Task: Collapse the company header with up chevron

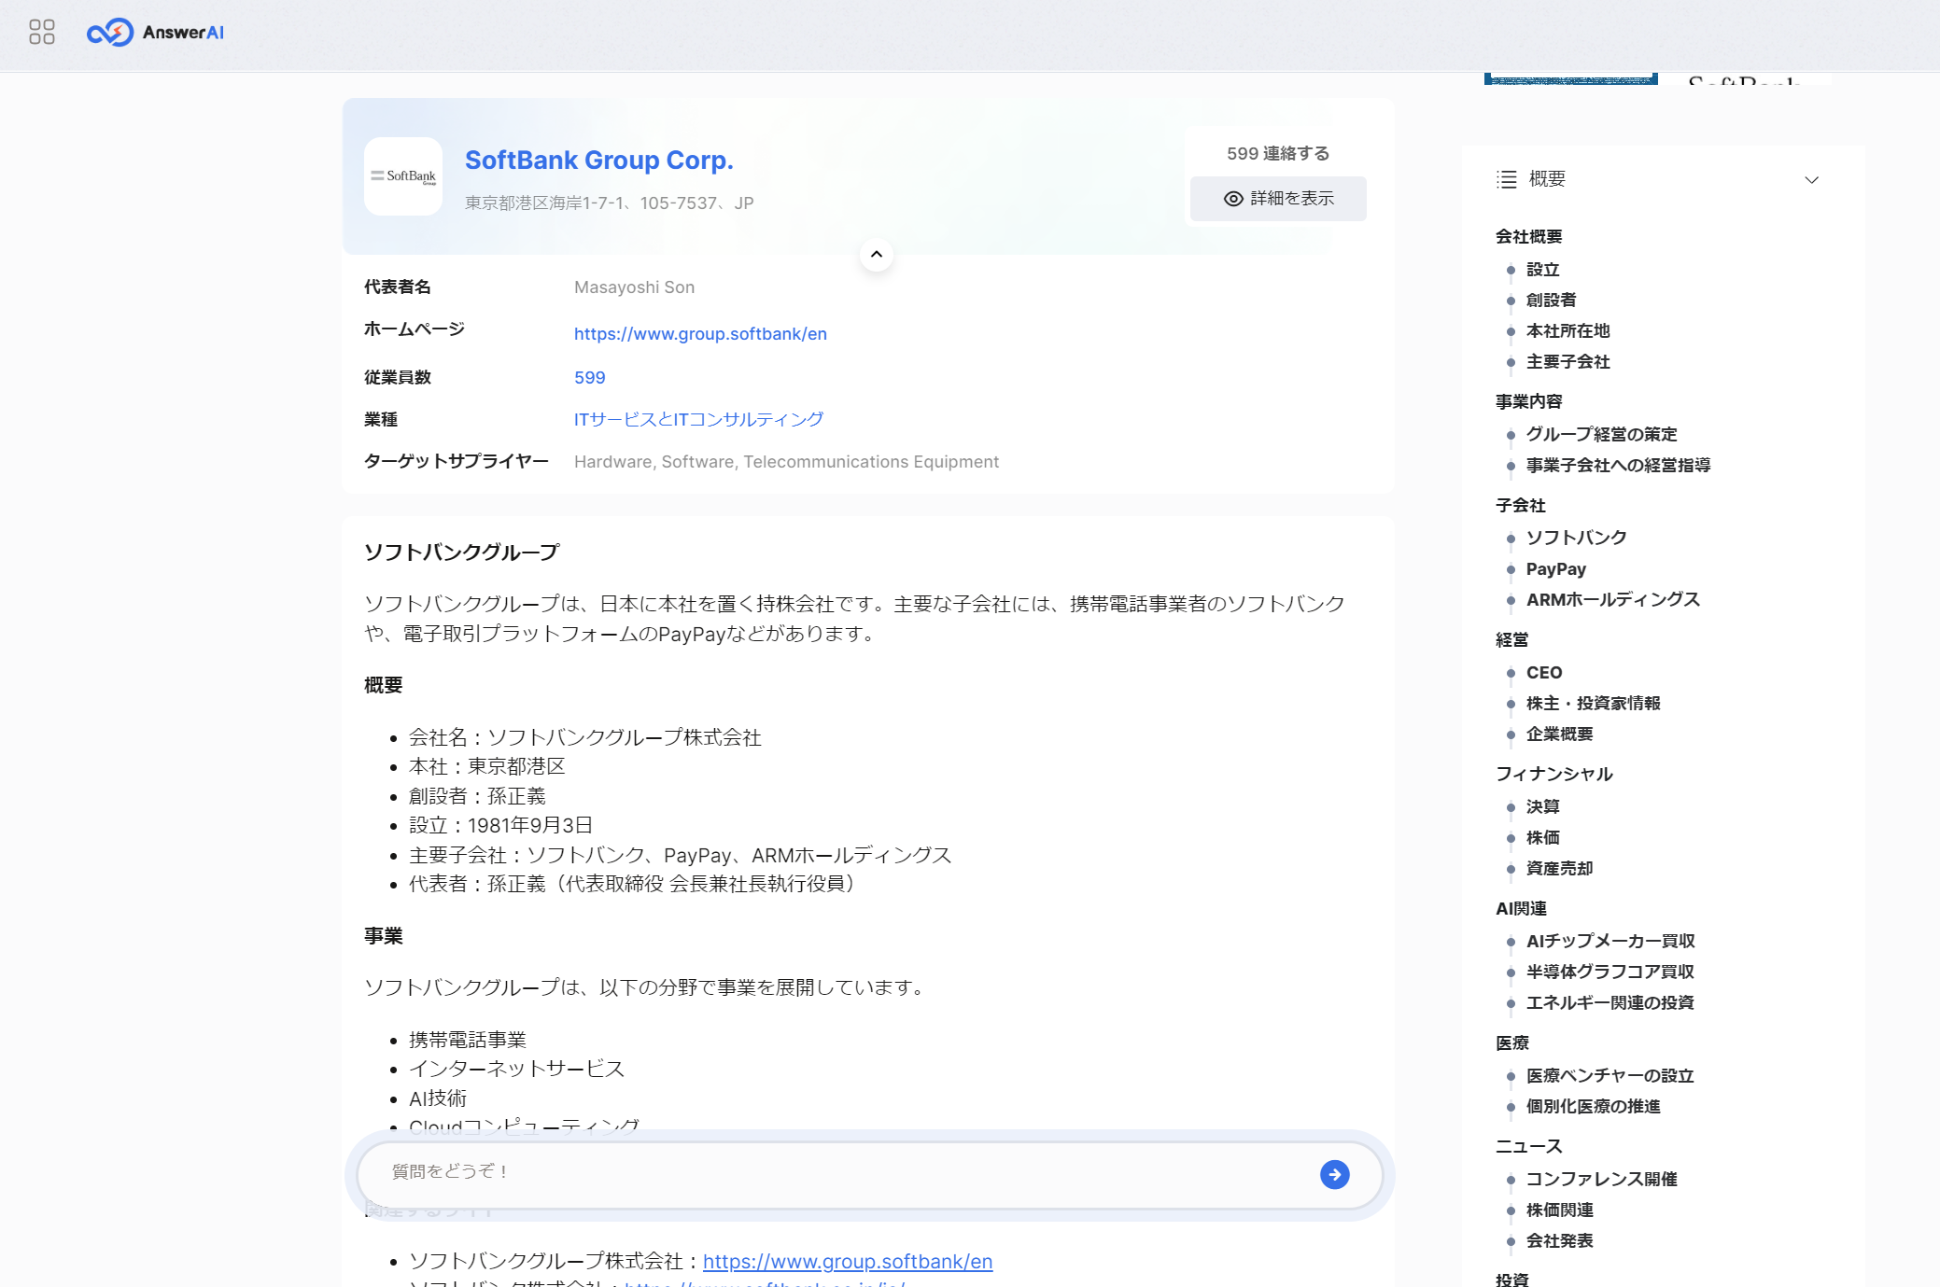Action: pyautogui.click(x=876, y=254)
